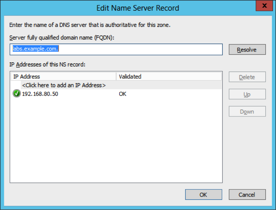This screenshot has height=210, width=276.
Task: Sort by the Validated column header
Action: (169, 77)
